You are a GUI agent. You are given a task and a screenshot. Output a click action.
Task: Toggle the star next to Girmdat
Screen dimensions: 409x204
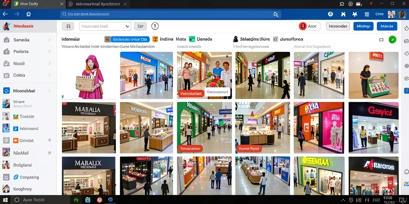pyautogui.click(x=50, y=140)
